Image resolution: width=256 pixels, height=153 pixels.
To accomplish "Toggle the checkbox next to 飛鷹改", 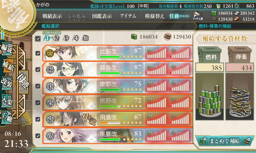I will pyautogui.click(x=38, y=119).
